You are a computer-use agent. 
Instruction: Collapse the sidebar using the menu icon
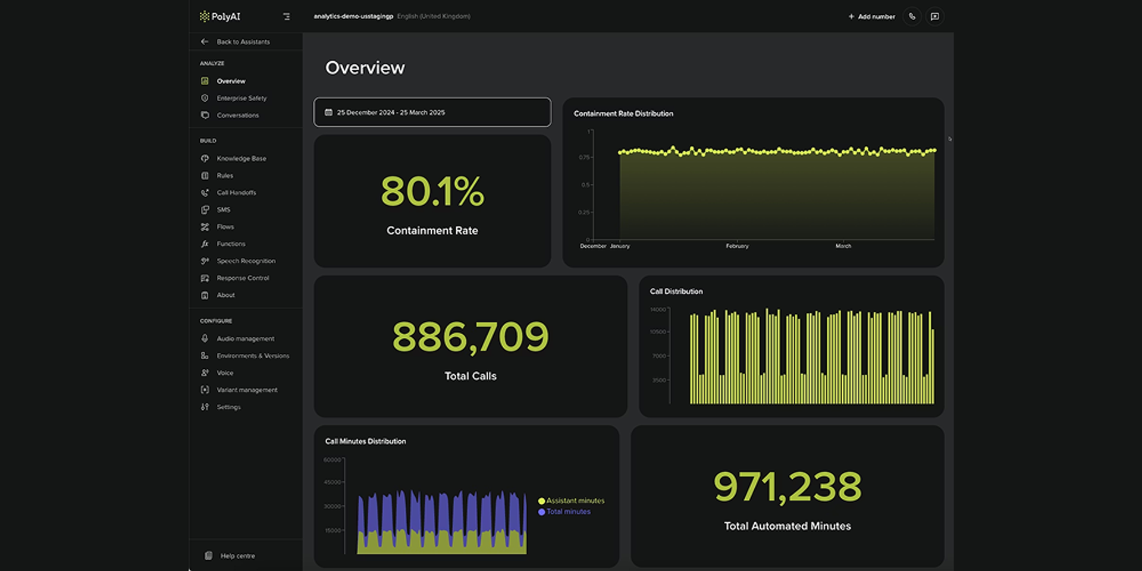[x=287, y=17]
